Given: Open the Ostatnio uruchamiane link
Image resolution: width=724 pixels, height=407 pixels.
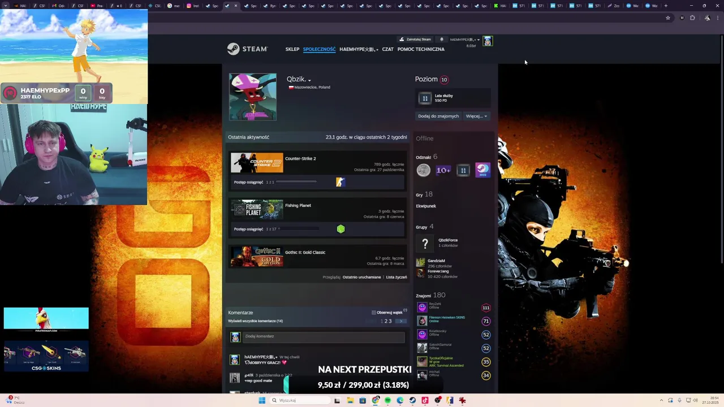Looking at the screenshot, I should [361, 277].
